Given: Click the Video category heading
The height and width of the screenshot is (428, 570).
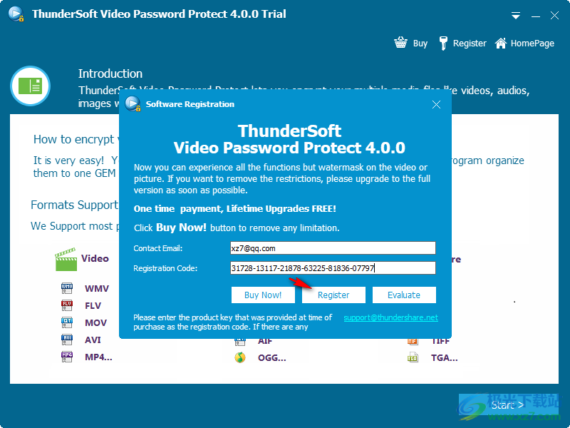Looking at the screenshot, I should pos(95,258).
